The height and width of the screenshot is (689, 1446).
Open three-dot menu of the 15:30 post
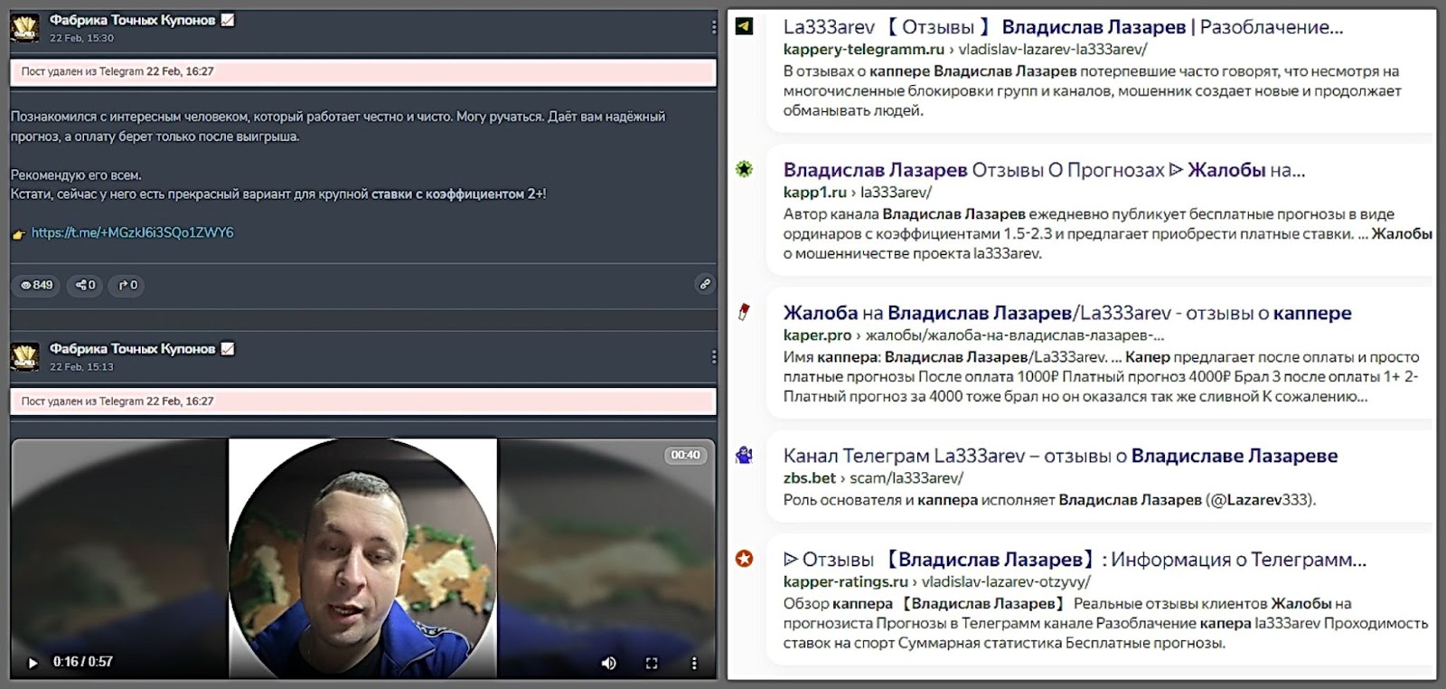pyautogui.click(x=713, y=28)
